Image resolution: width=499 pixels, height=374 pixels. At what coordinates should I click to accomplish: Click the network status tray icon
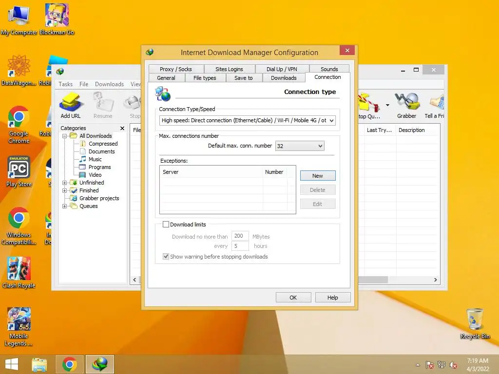pyautogui.click(x=441, y=365)
